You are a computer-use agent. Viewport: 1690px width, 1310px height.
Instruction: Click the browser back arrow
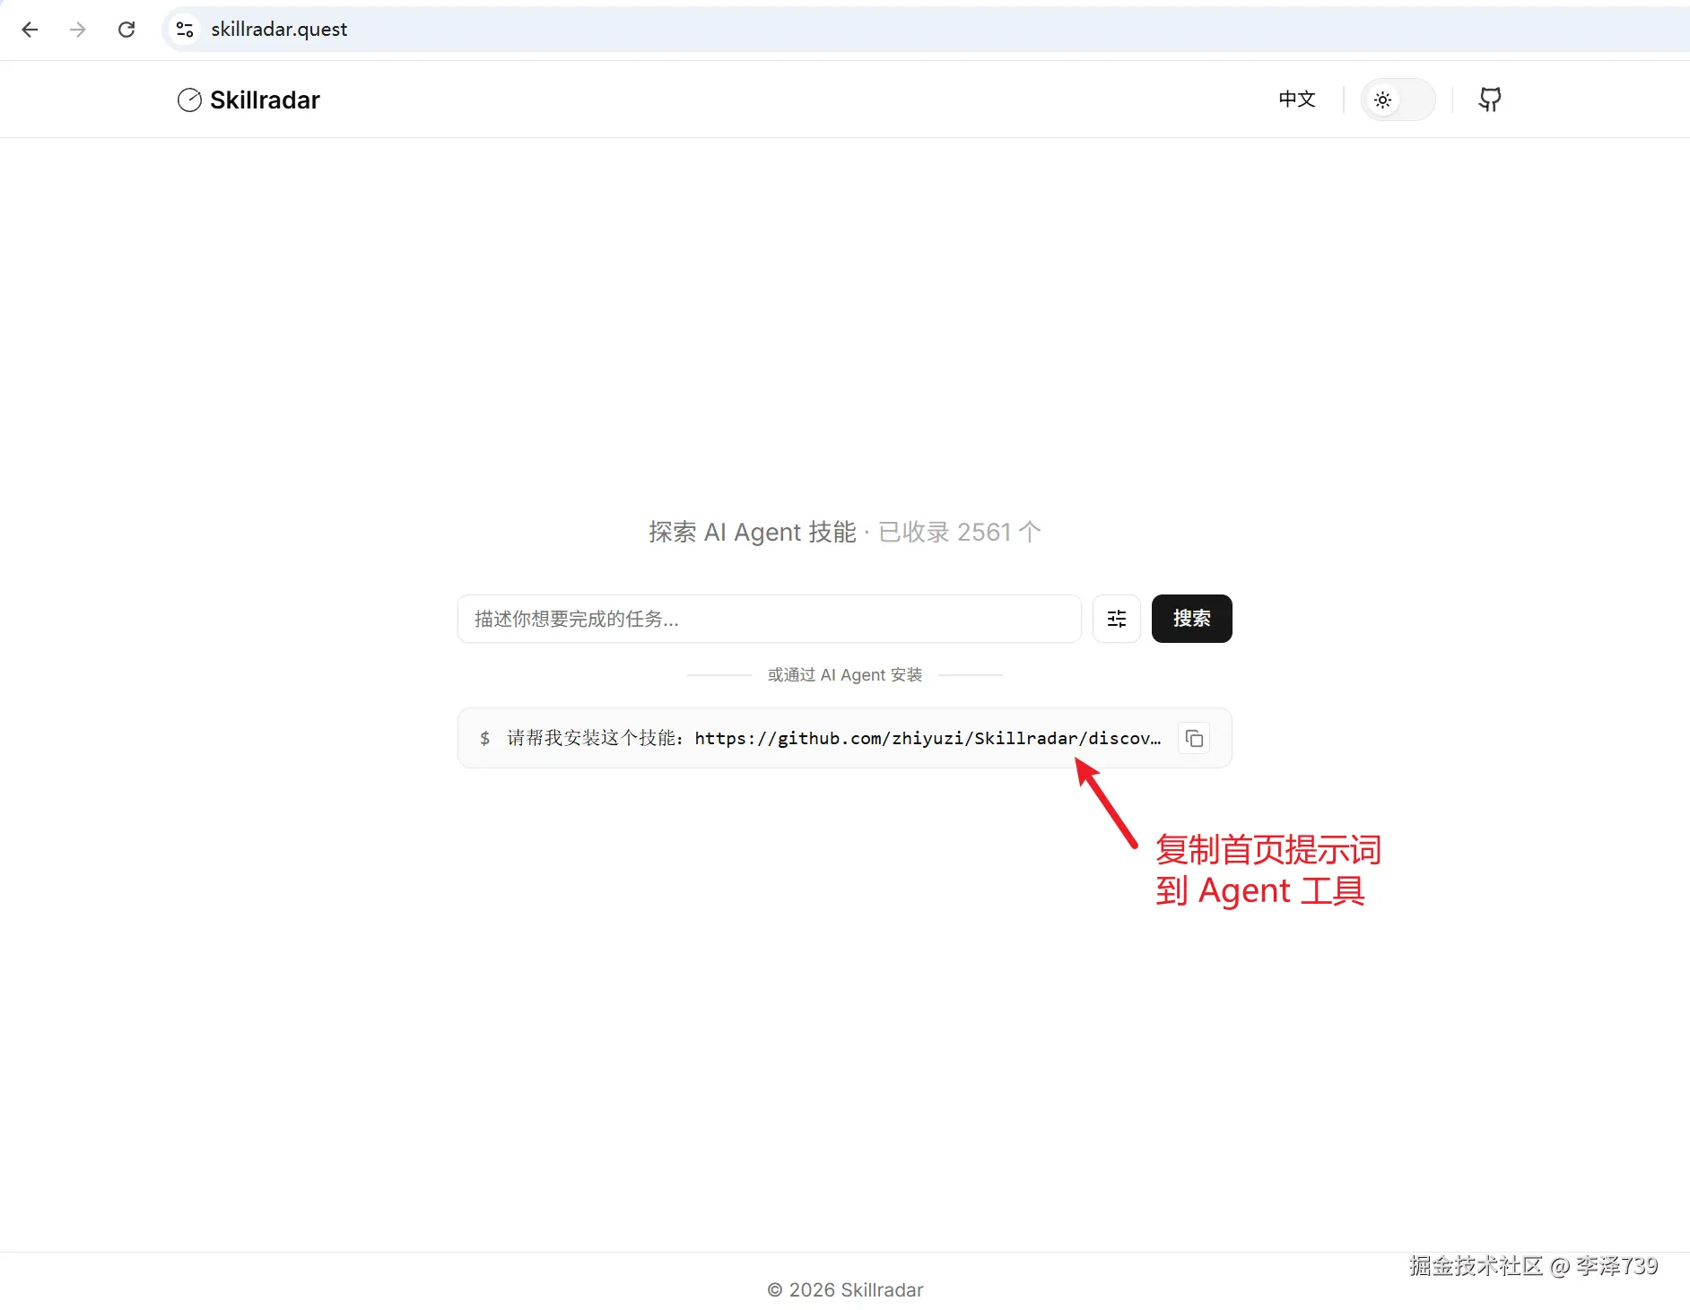click(30, 29)
